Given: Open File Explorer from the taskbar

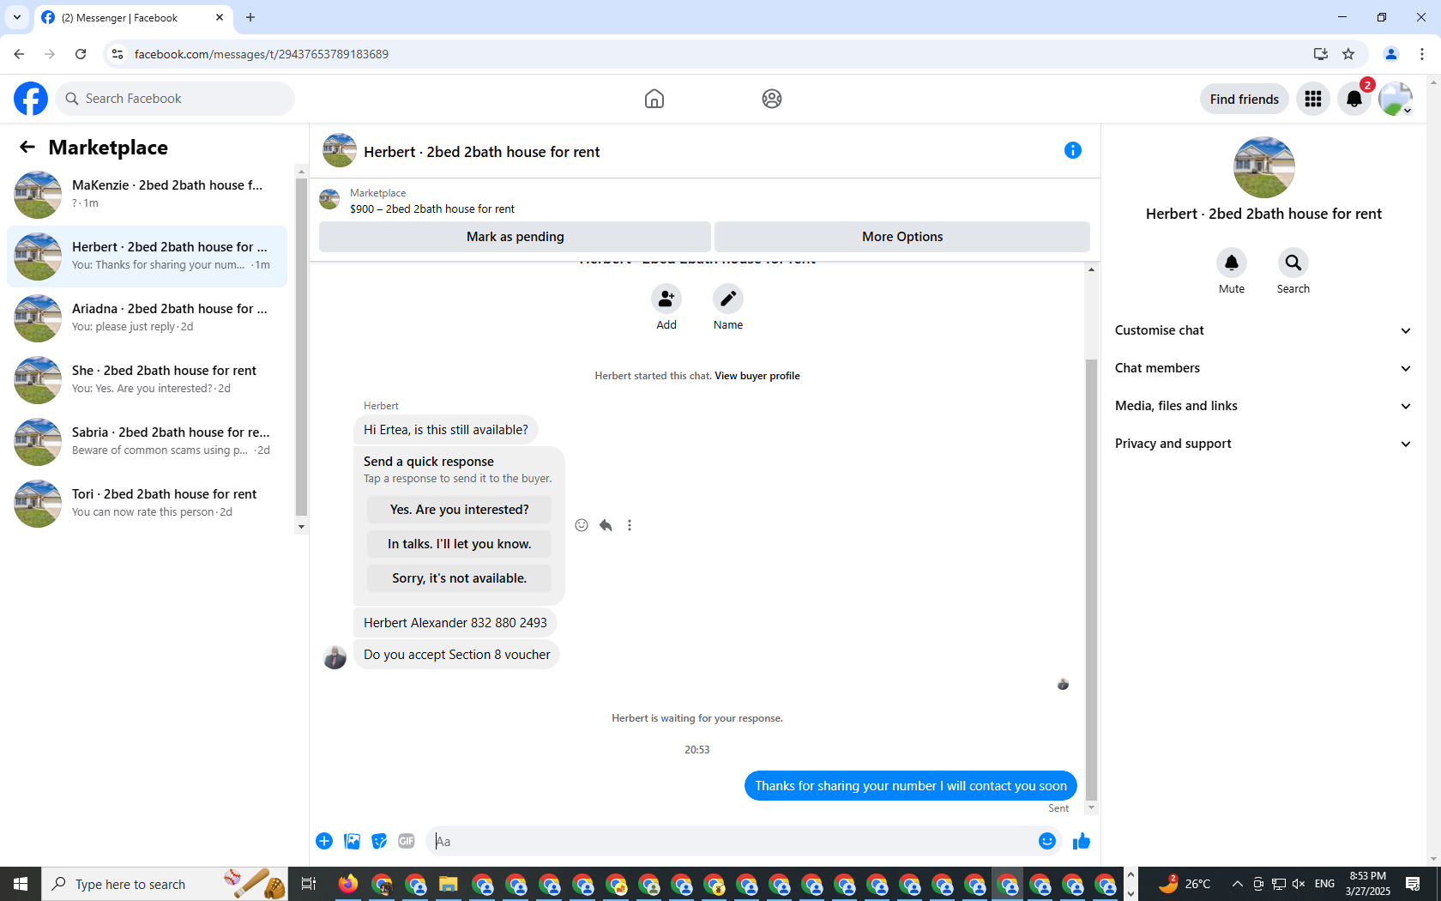Looking at the screenshot, I should tap(449, 884).
